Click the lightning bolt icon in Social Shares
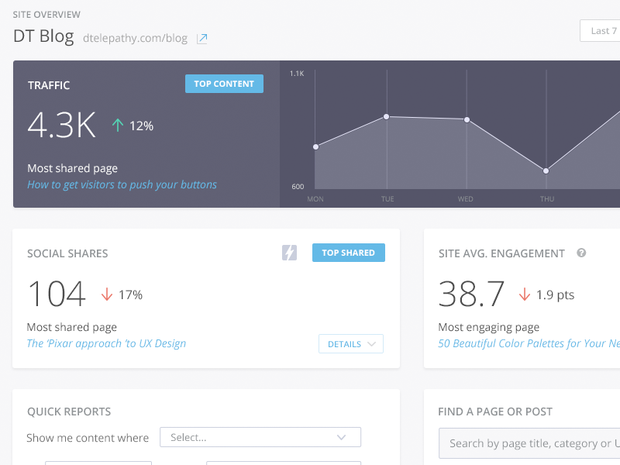The image size is (620, 465). (289, 253)
